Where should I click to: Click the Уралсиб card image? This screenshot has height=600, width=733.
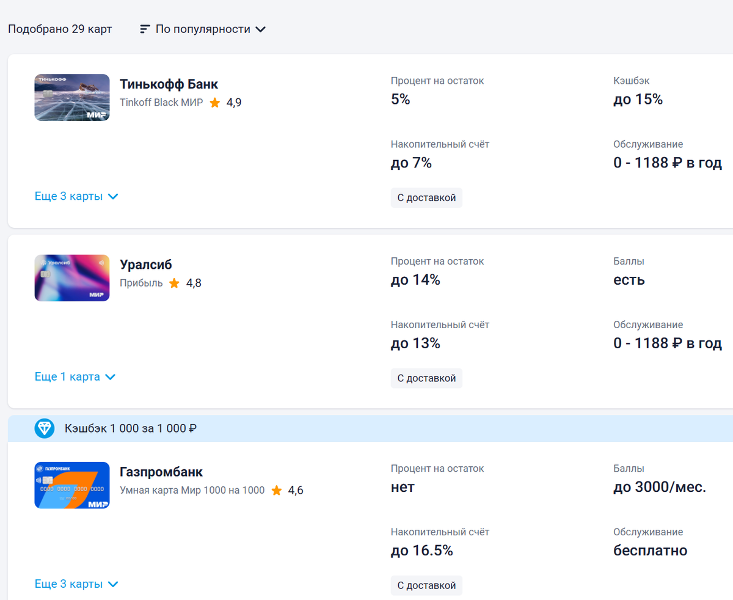[72, 278]
